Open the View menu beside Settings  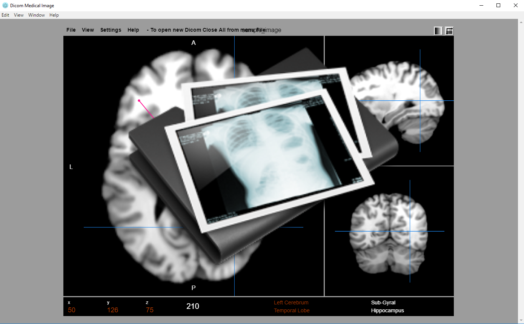[88, 30]
